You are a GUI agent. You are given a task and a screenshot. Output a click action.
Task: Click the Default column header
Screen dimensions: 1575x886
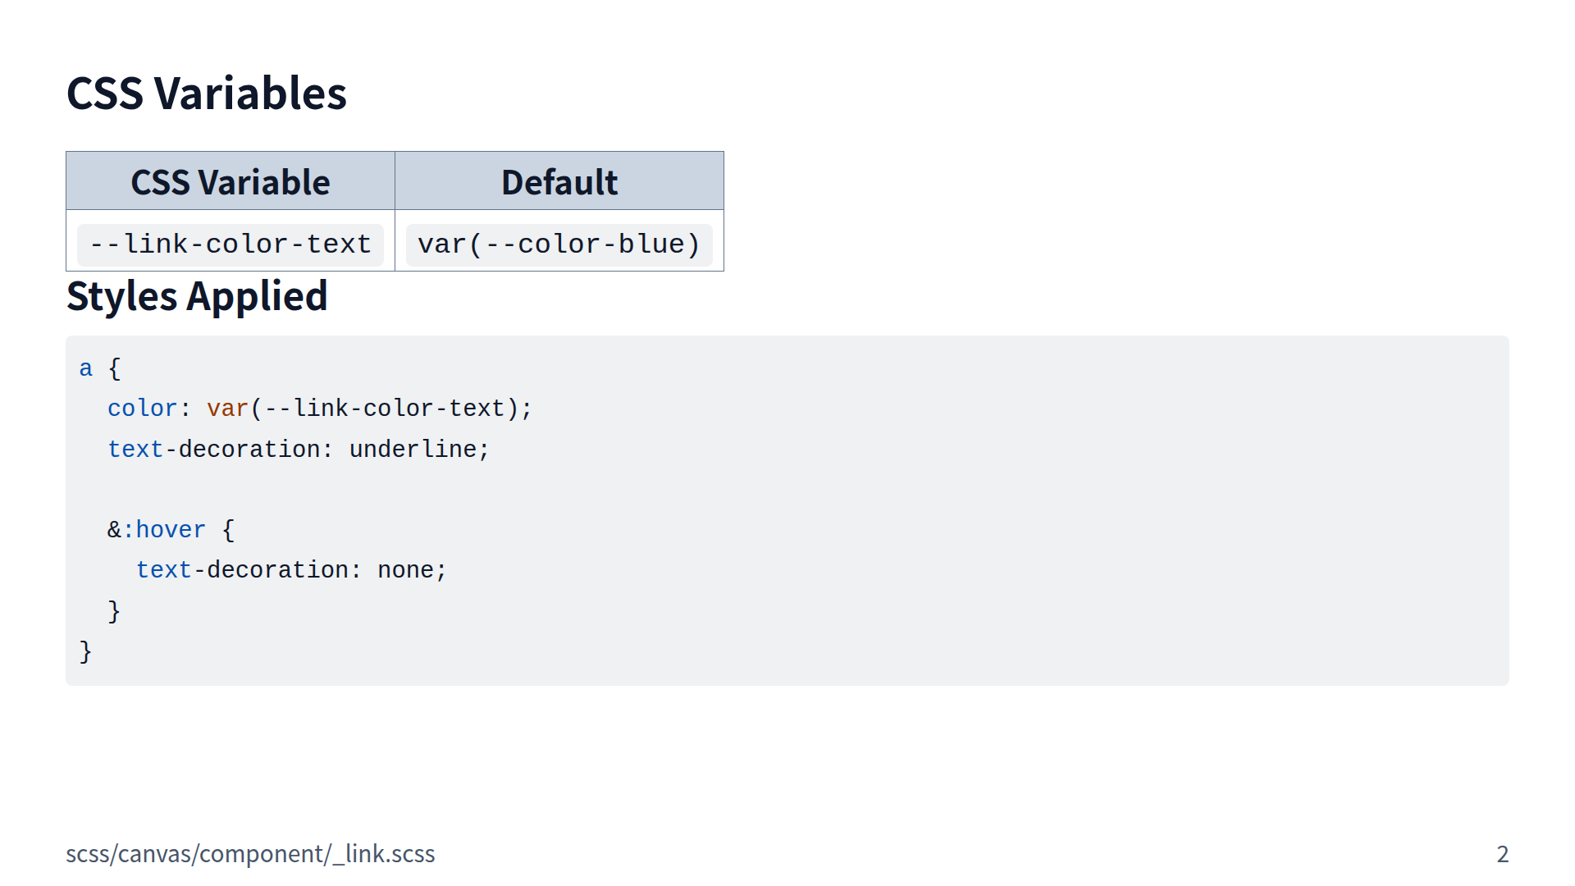coord(559,182)
